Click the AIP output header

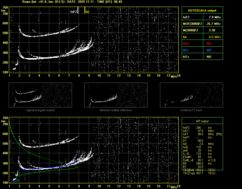(202, 121)
